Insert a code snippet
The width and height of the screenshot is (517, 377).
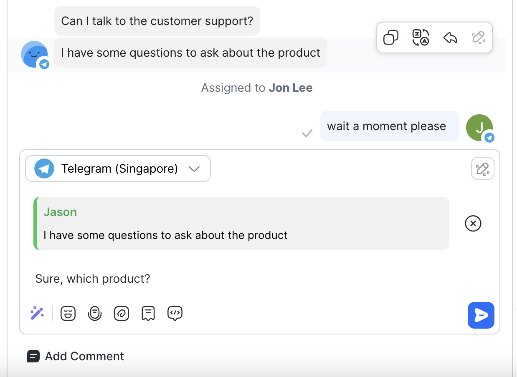tap(175, 313)
